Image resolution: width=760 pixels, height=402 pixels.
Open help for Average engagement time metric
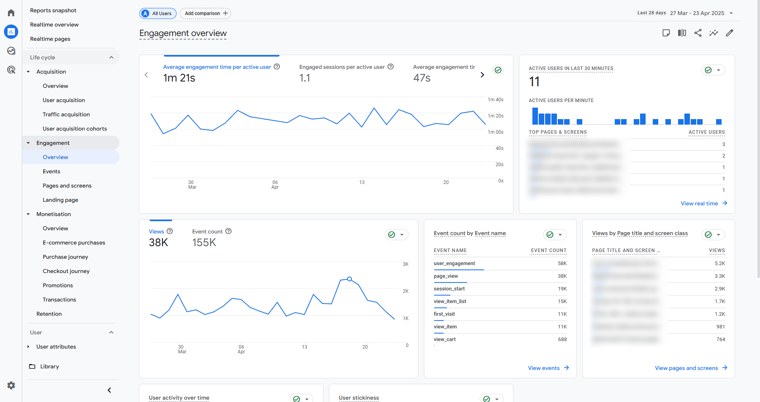point(277,67)
